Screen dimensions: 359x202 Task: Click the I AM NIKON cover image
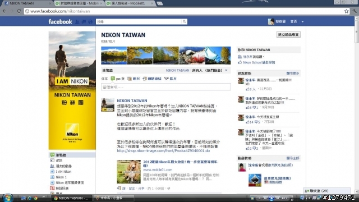[x=72, y=90]
